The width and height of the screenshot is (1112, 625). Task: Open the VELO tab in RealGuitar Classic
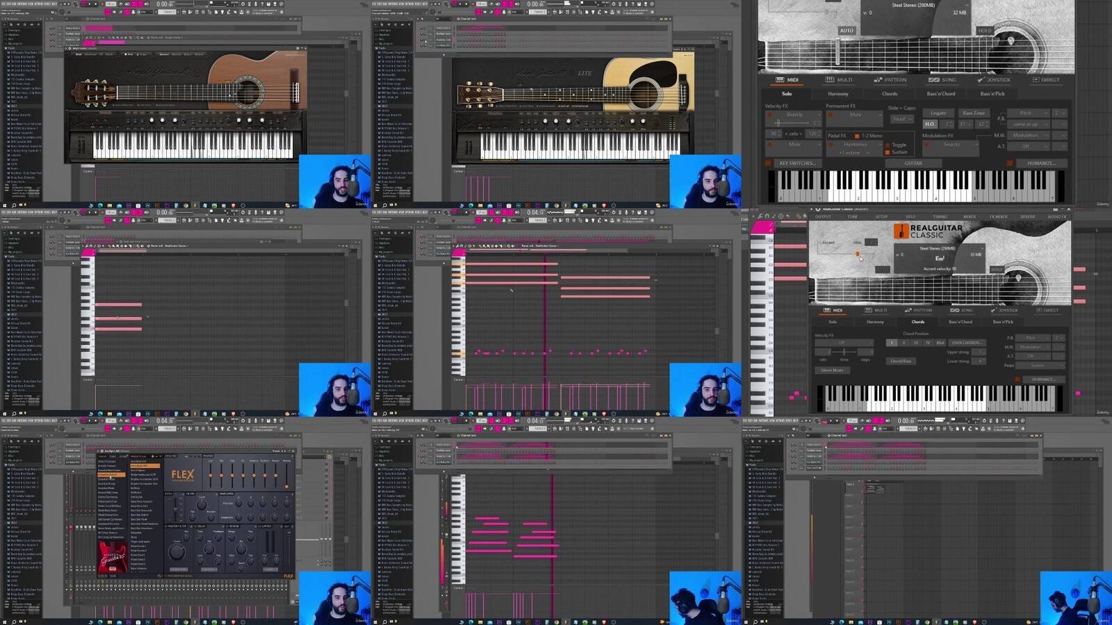(910, 217)
